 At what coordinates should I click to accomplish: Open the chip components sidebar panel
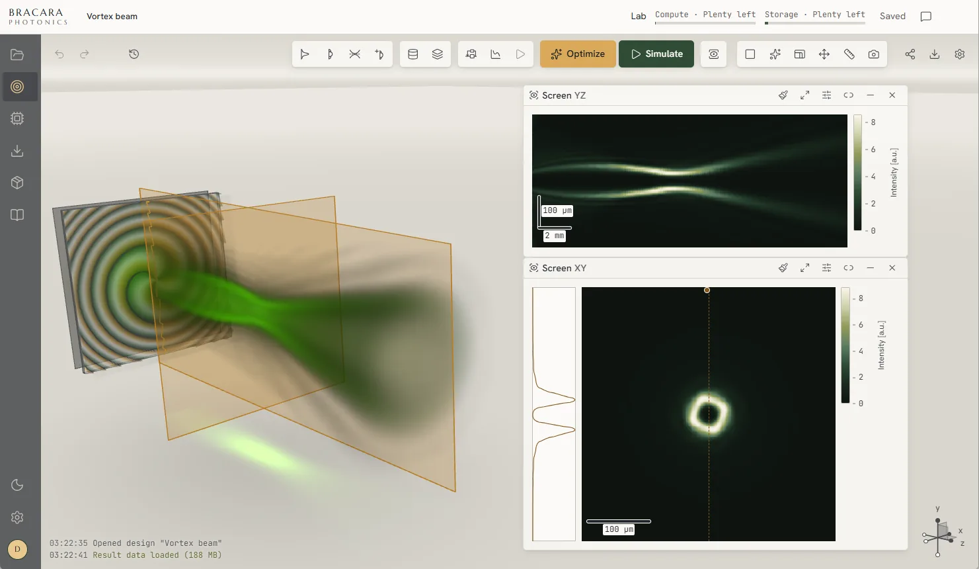pos(17,118)
